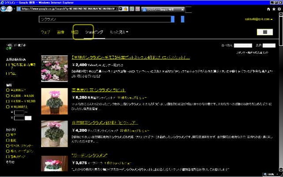Click the その他 category text

click(x=10, y=162)
